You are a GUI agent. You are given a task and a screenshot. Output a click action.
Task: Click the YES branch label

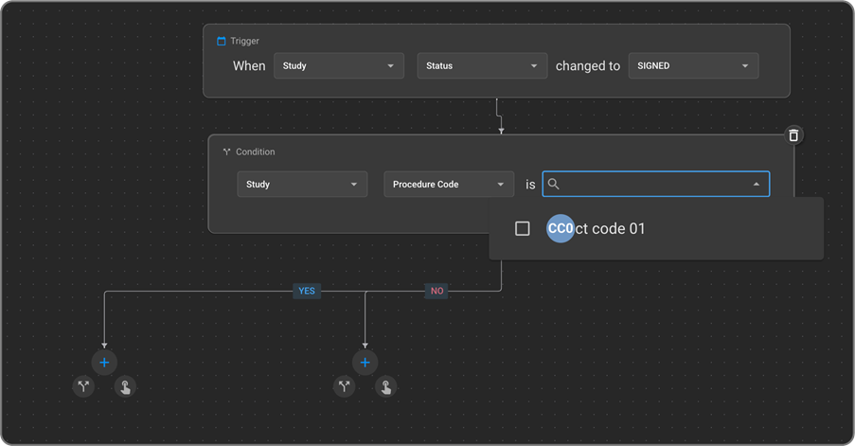[x=307, y=291]
